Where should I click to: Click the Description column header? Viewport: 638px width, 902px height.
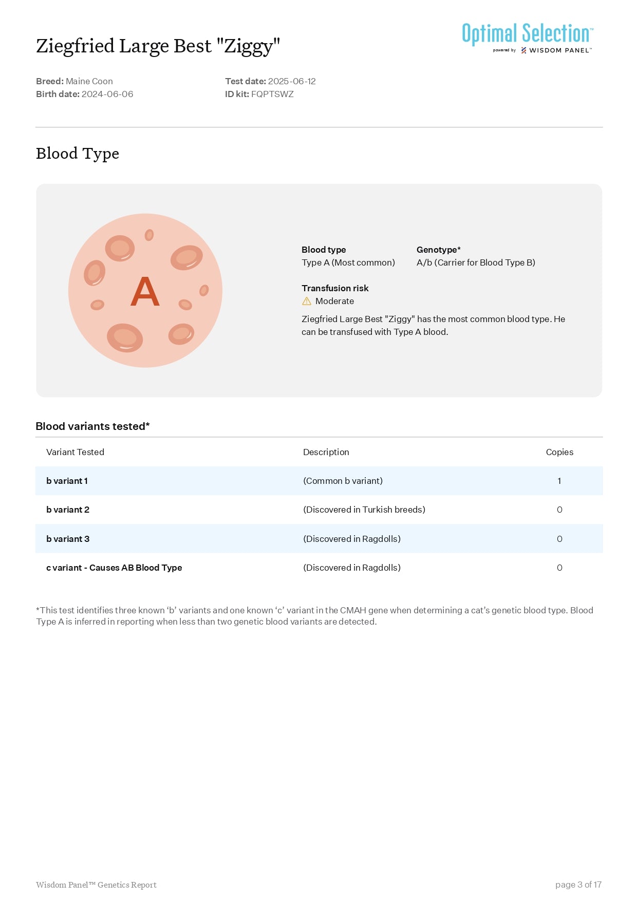pyautogui.click(x=326, y=452)
